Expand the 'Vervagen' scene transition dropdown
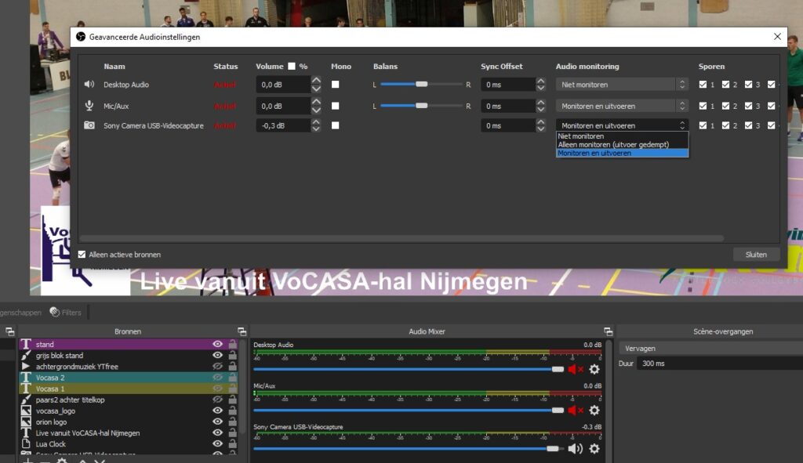The height and width of the screenshot is (463, 803). pyautogui.click(x=710, y=348)
